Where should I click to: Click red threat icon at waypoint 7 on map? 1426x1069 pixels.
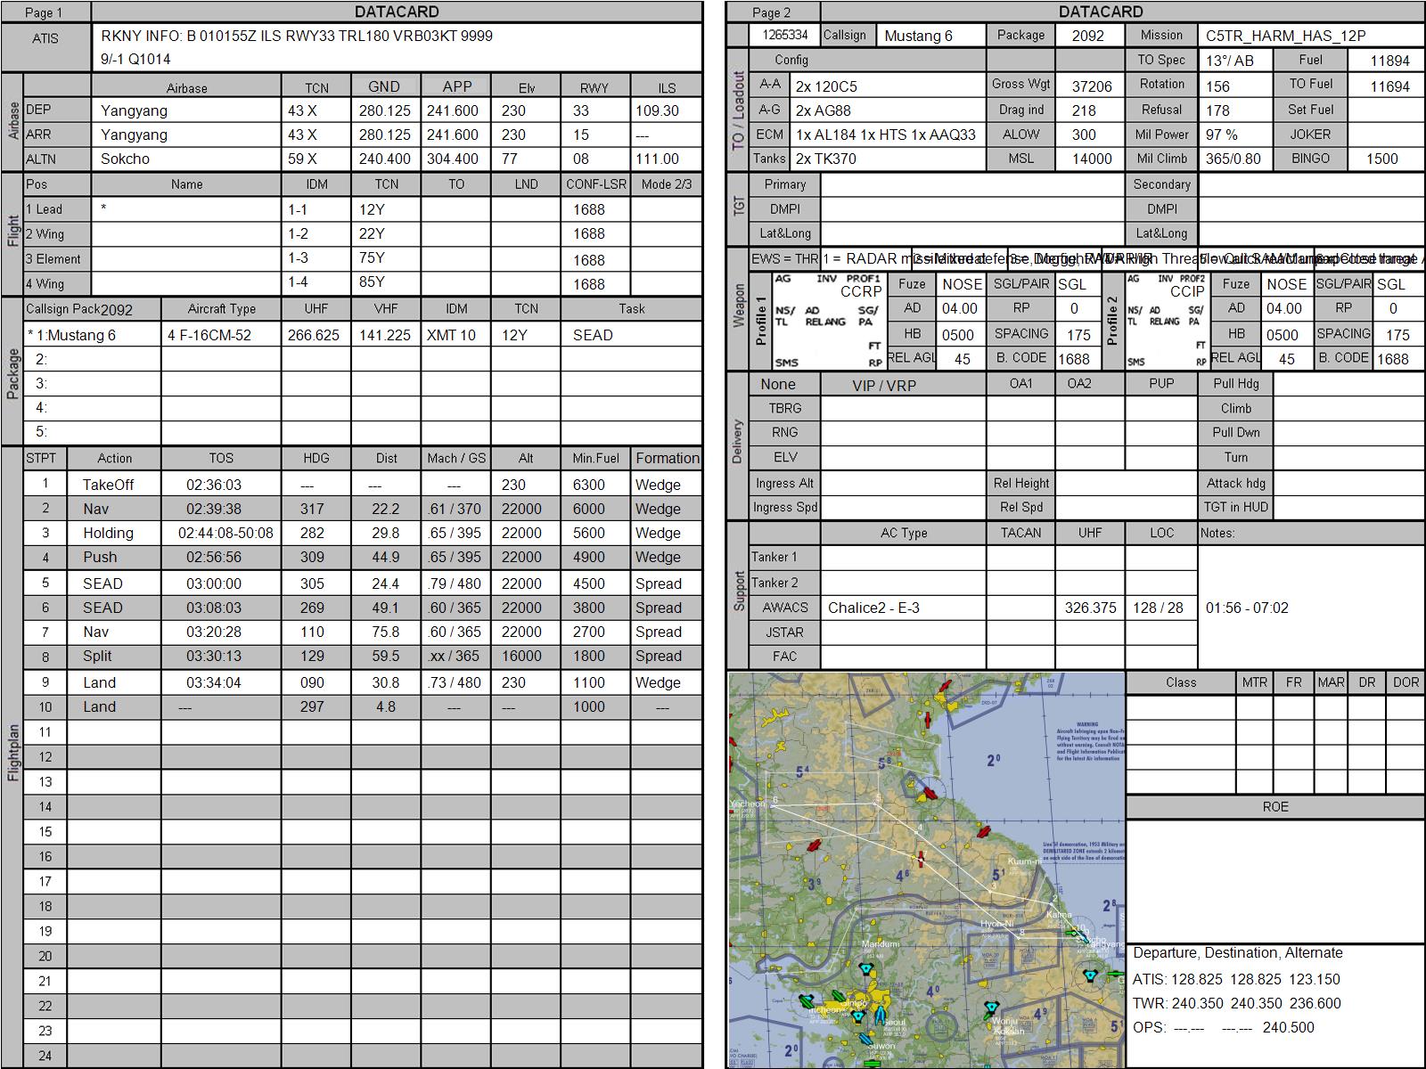[x=921, y=858]
